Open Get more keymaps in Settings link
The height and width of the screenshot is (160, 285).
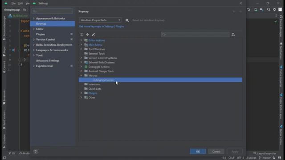[x=96, y=26]
